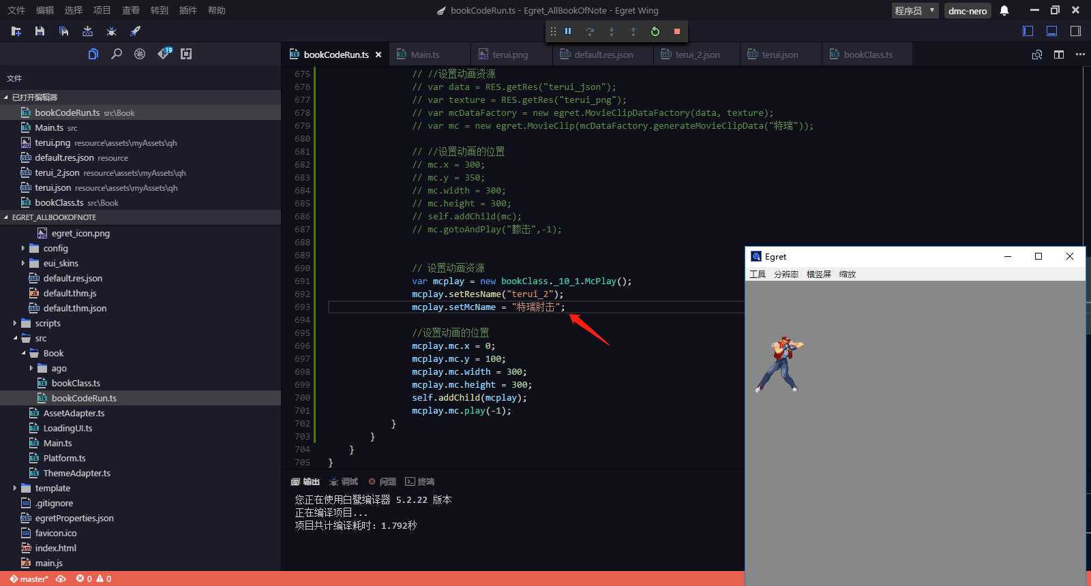Open the search sidebar view

[117, 54]
